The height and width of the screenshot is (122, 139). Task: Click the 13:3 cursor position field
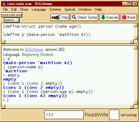(64, 115)
